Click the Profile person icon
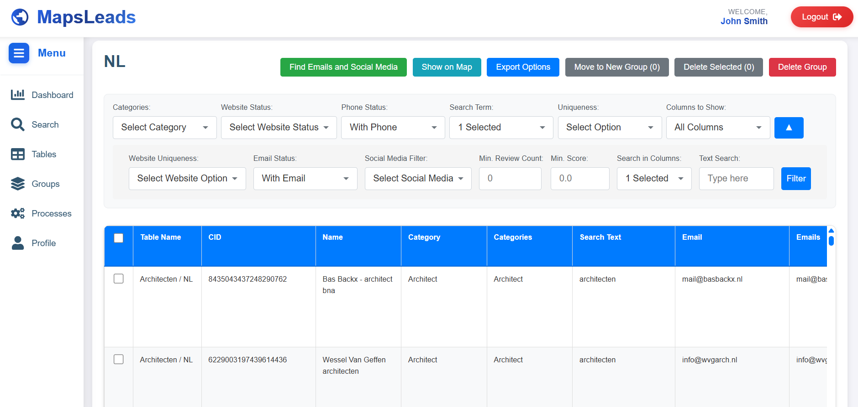The height and width of the screenshot is (407, 858). 18,243
